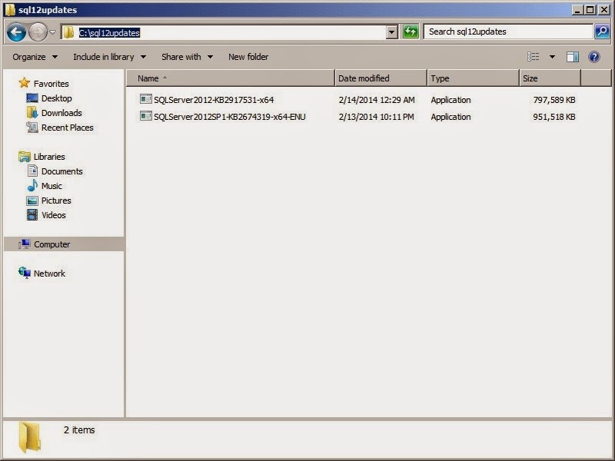Open Recent Places in navigation pane
615x461 pixels.
click(x=68, y=128)
